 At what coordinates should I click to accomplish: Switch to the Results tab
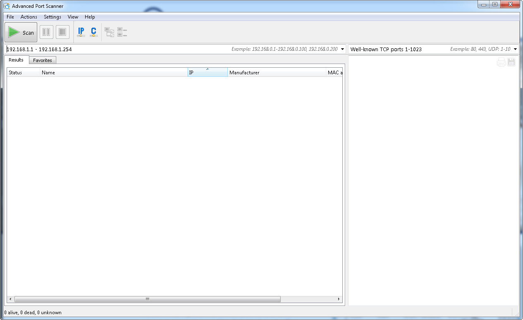(16, 60)
